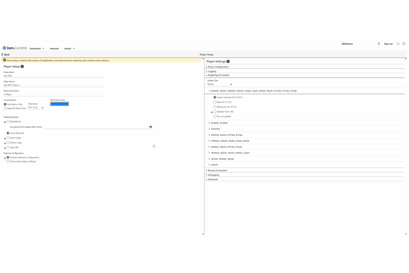The width and height of the screenshot is (409, 273).
Task: Click the Player Settings info icon
Action: [x=228, y=61]
